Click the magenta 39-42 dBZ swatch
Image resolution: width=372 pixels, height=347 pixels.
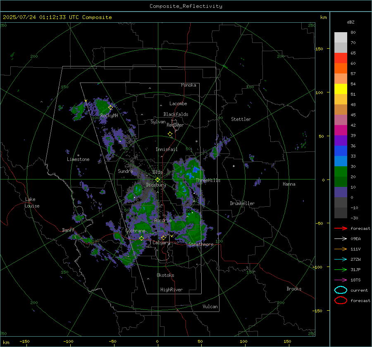click(x=341, y=130)
